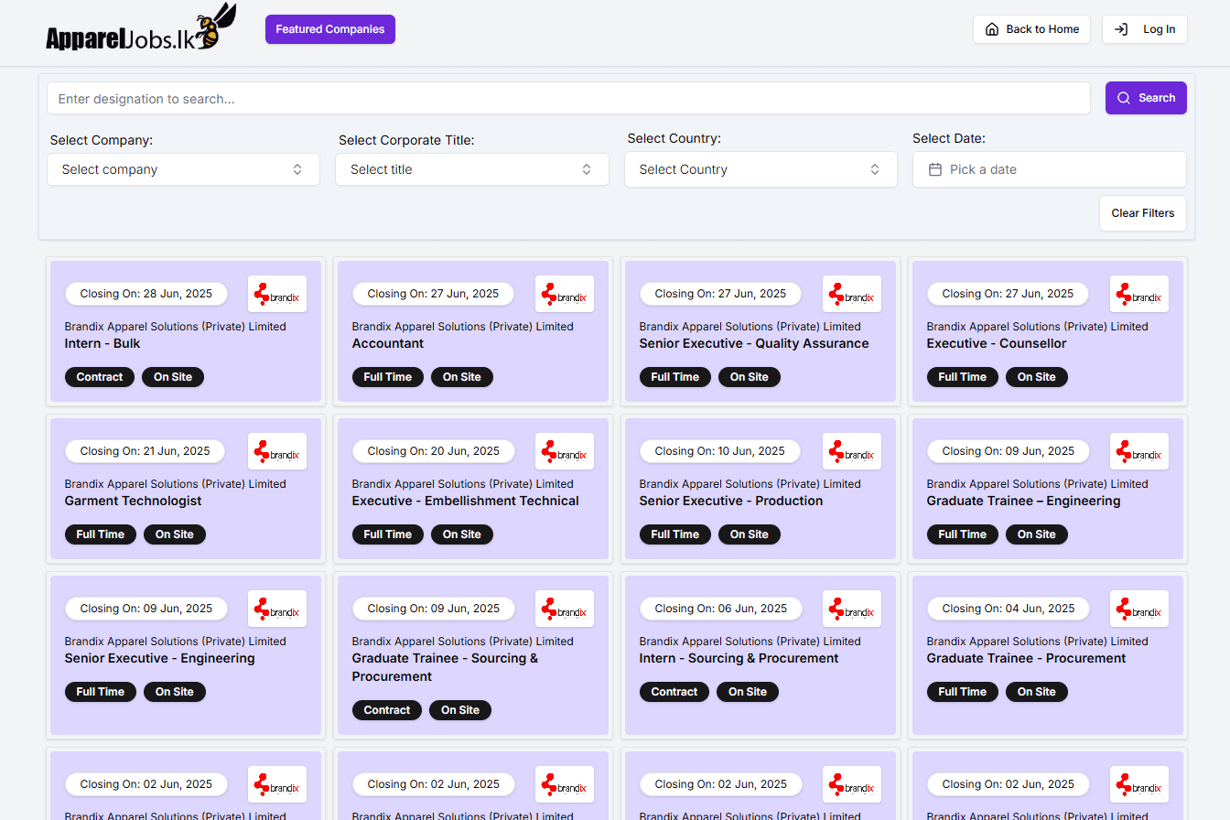
Task: Click the magnifier icon in Search button
Action: (1124, 98)
